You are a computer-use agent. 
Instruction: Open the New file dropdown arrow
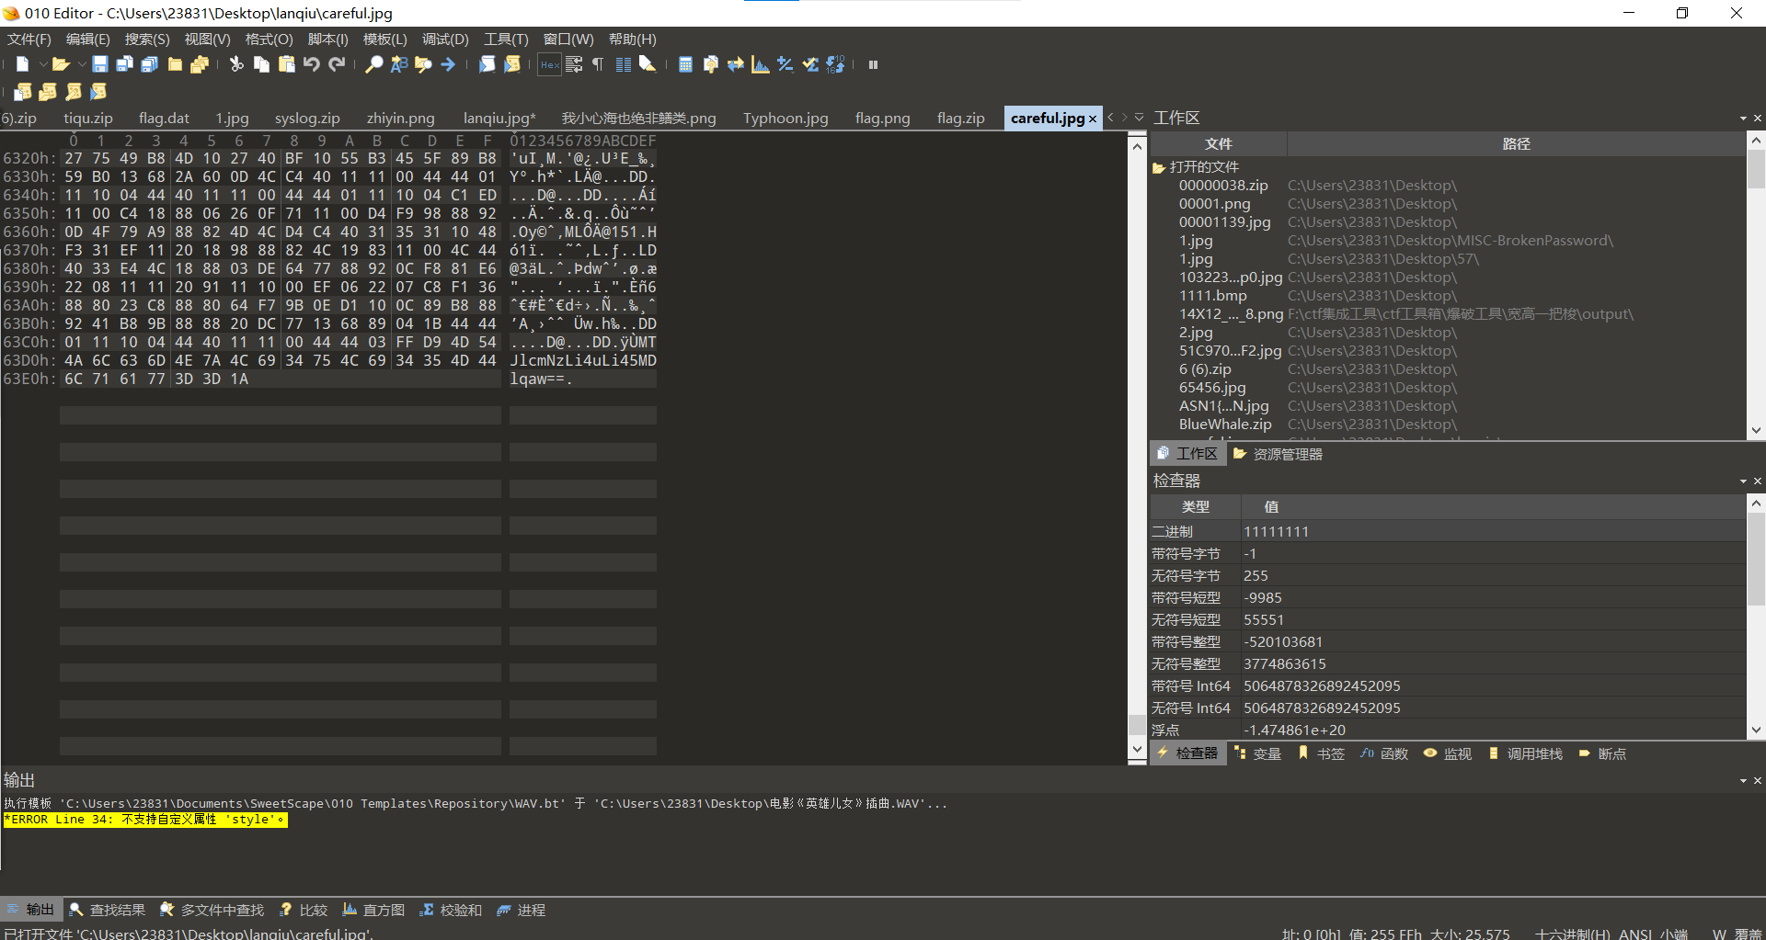click(x=42, y=64)
